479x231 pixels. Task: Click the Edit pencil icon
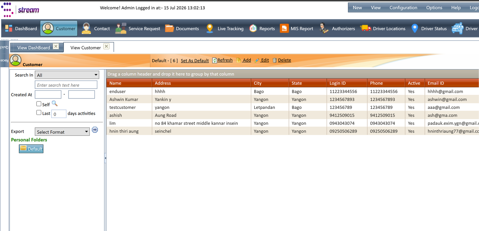[x=257, y=60]
